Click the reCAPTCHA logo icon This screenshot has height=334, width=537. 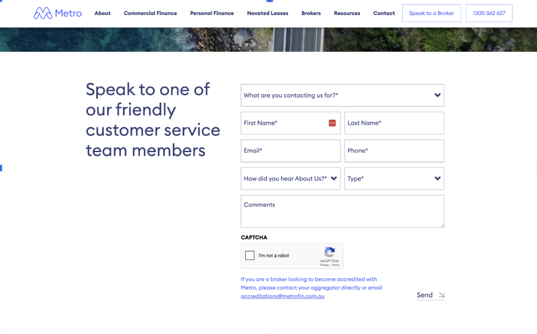pos(329,252)
